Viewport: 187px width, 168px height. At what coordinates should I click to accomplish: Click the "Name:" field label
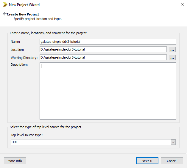pos(15,42)
